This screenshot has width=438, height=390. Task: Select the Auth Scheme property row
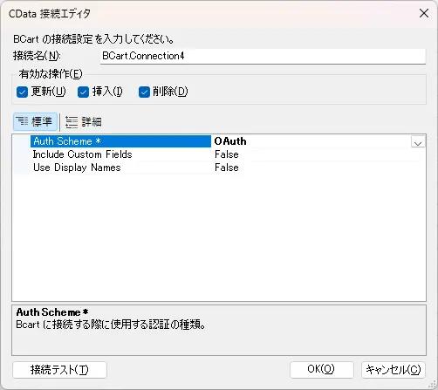(x=219, y=141)
